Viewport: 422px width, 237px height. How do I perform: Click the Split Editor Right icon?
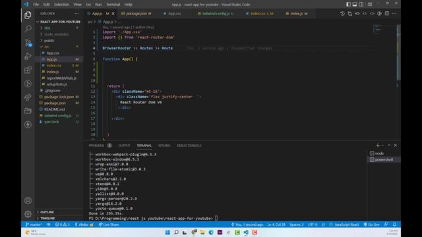pyautogui.click(x=387, y=13)
